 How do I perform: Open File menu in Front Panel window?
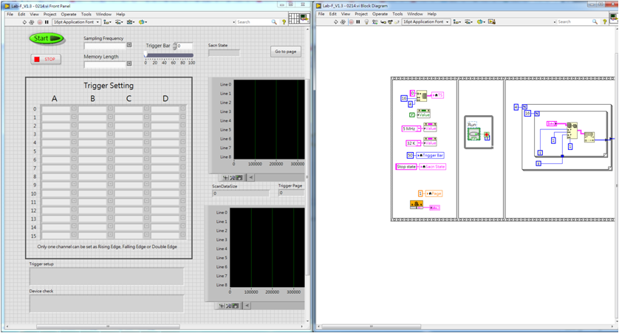(10, 14)
